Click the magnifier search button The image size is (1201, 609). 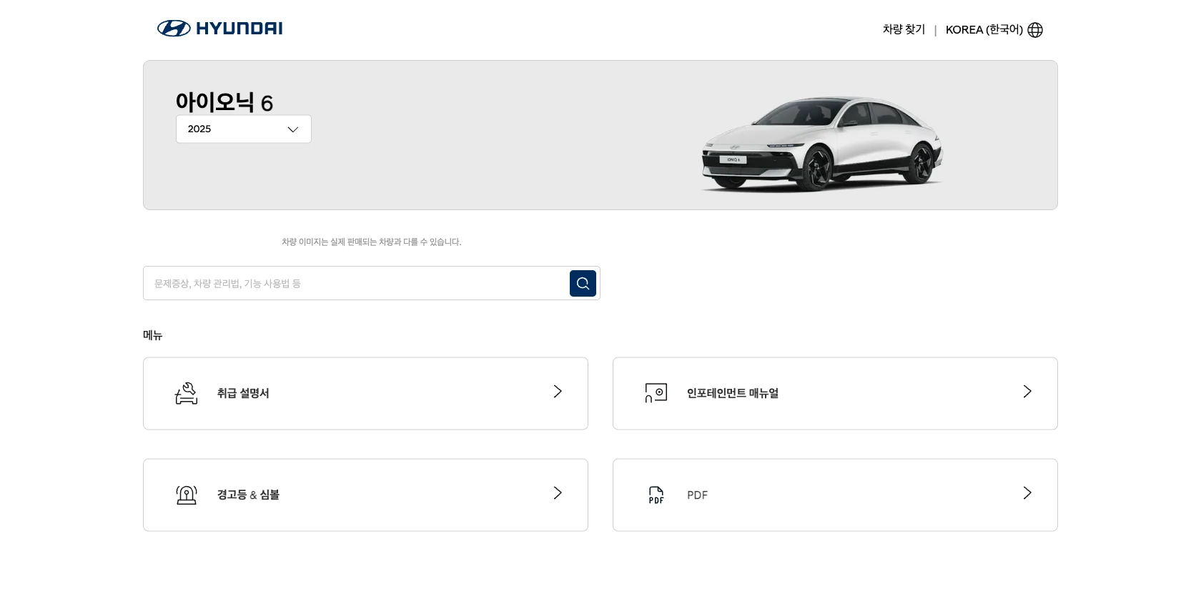coord(583,283)
